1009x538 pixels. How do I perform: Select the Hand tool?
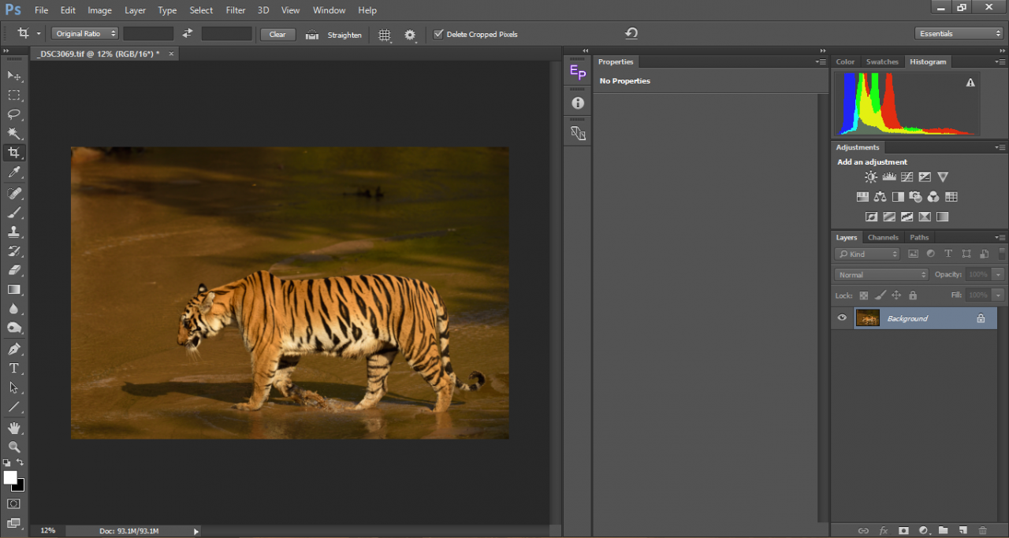(x=14, y=428)
